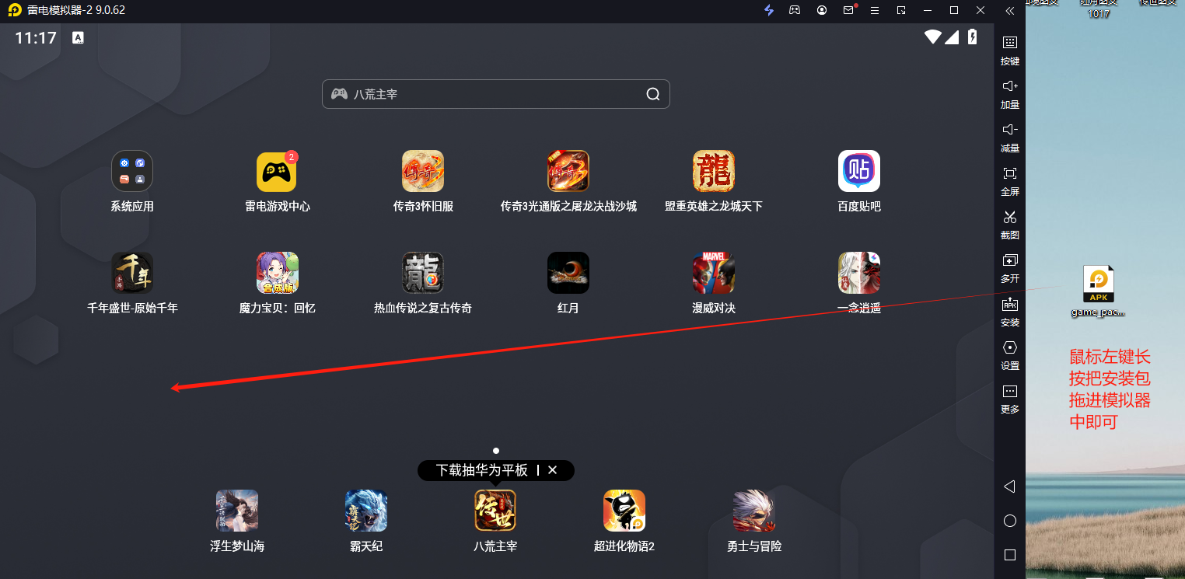Launch 红月 game
The height and width of the screenshot is (579, 1185).
568,273
